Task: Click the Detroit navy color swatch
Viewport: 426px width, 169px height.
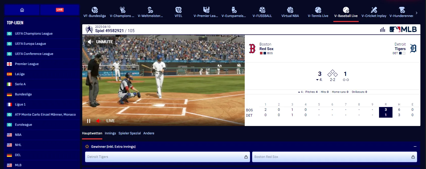Action: [400, 53]
